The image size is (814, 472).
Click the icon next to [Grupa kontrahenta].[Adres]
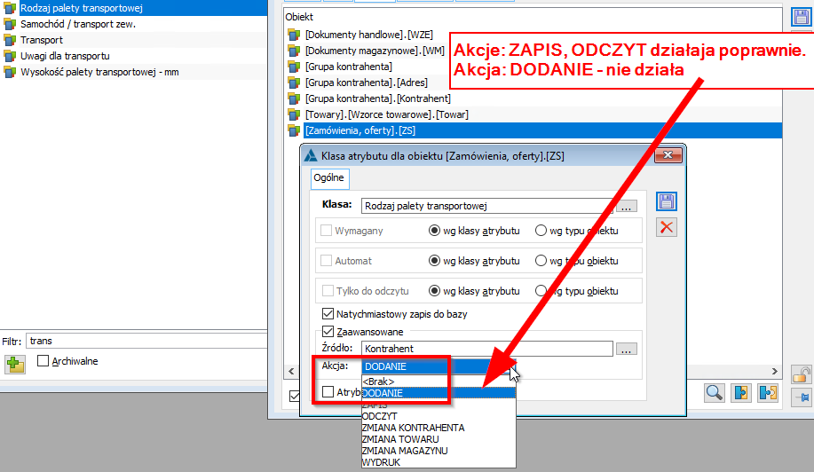295,83
